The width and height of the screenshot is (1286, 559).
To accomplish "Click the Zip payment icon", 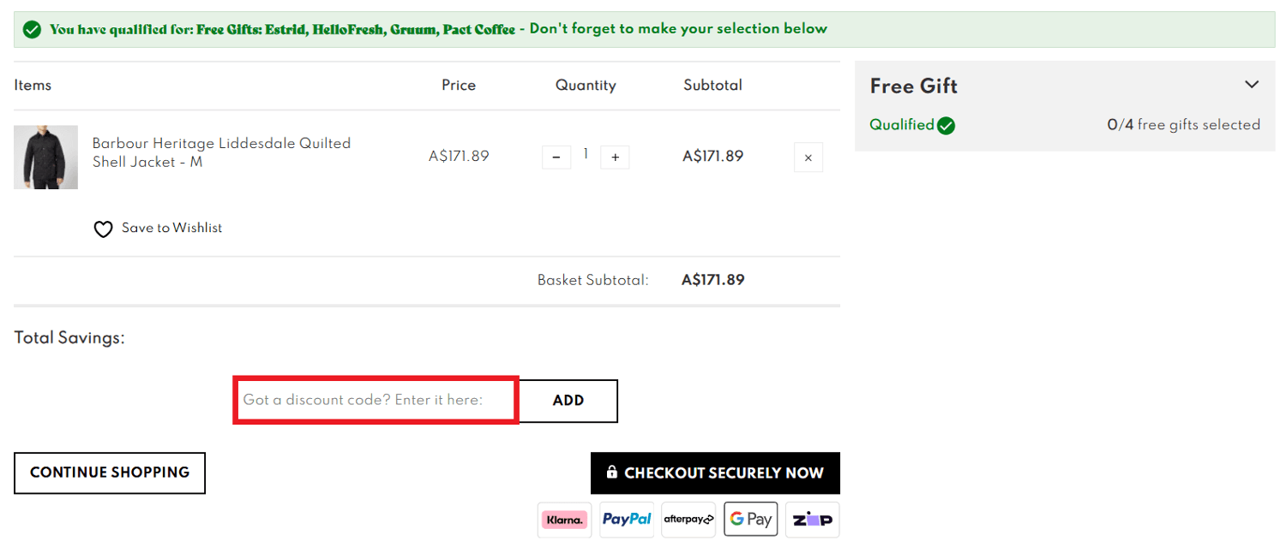I will click(813, 520).
